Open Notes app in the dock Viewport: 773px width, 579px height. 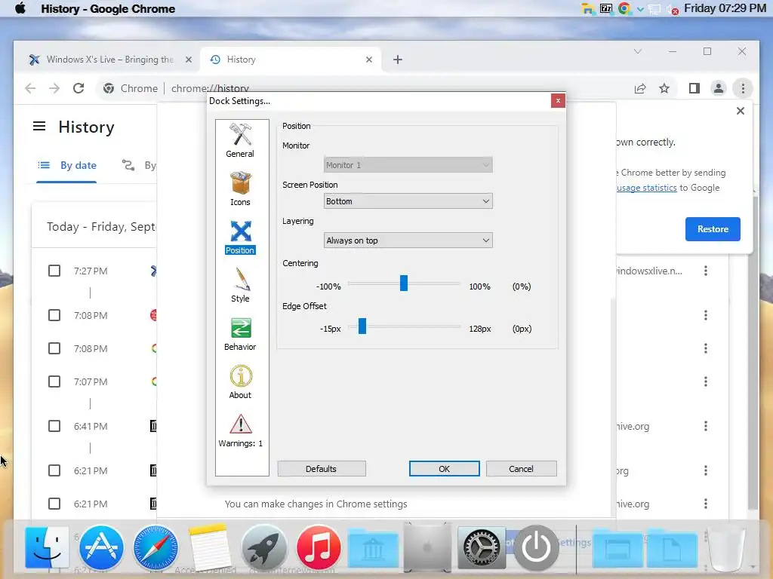point(210,547)
